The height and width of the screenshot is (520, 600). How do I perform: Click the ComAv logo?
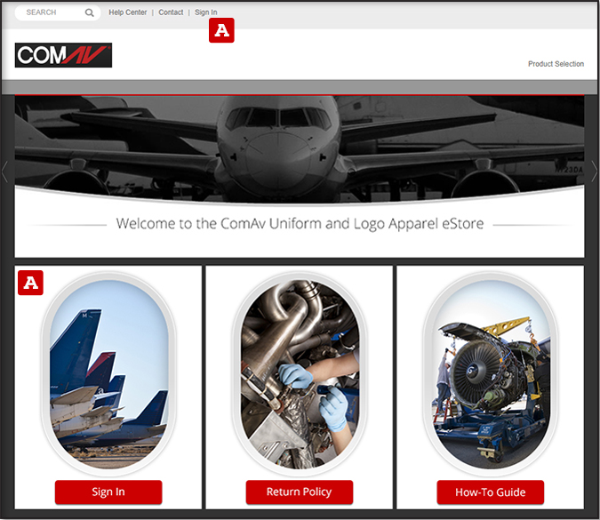pyautogui.click(x=63, y=55)
